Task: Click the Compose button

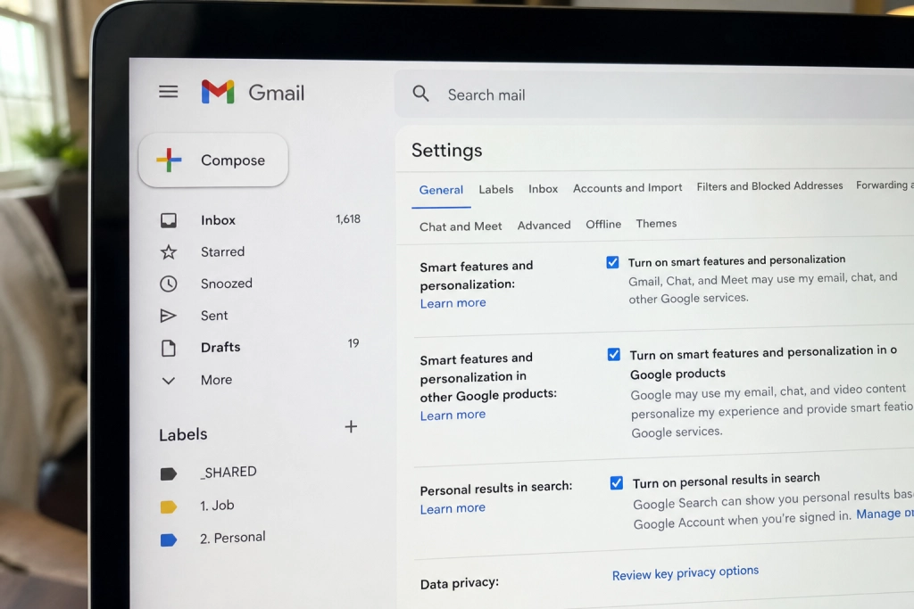Action: click(x=213, y=160)
